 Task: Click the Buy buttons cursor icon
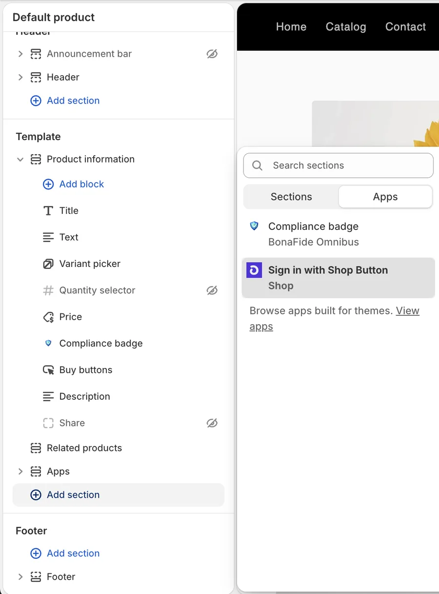(48, 370)
